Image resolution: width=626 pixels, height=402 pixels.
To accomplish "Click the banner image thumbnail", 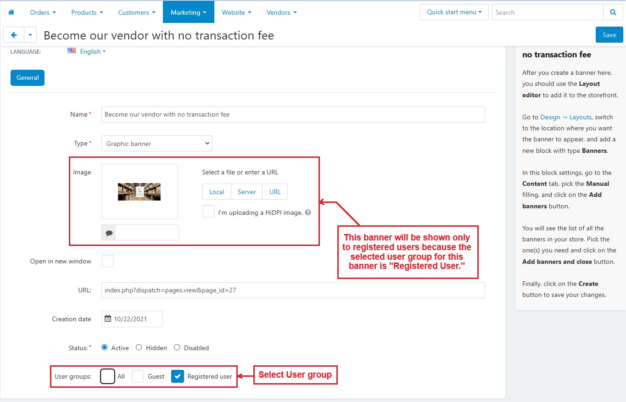I will click(x=139, y=191).
